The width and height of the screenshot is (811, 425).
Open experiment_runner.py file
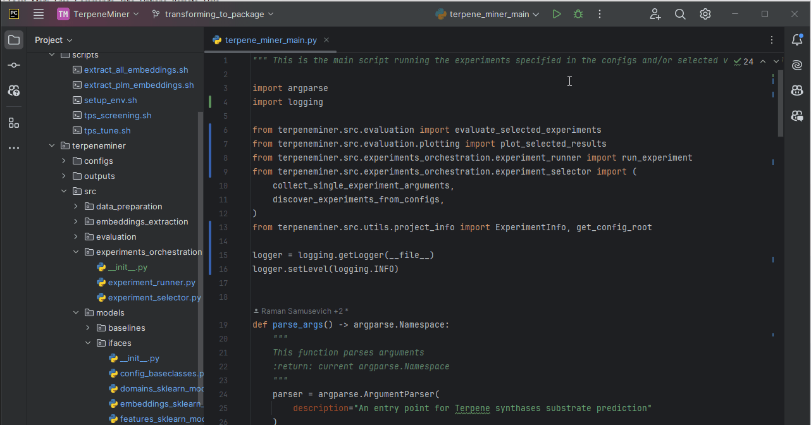(152, 283)
